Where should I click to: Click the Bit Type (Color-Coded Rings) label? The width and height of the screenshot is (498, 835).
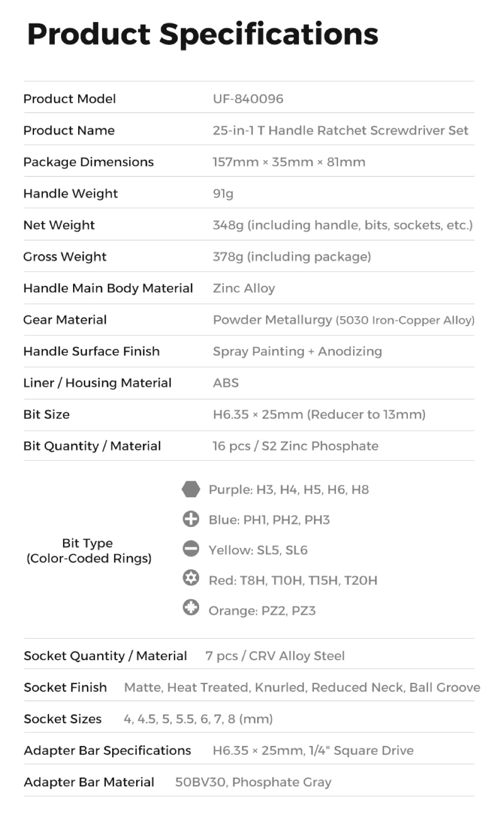click(x=89, y=551)
